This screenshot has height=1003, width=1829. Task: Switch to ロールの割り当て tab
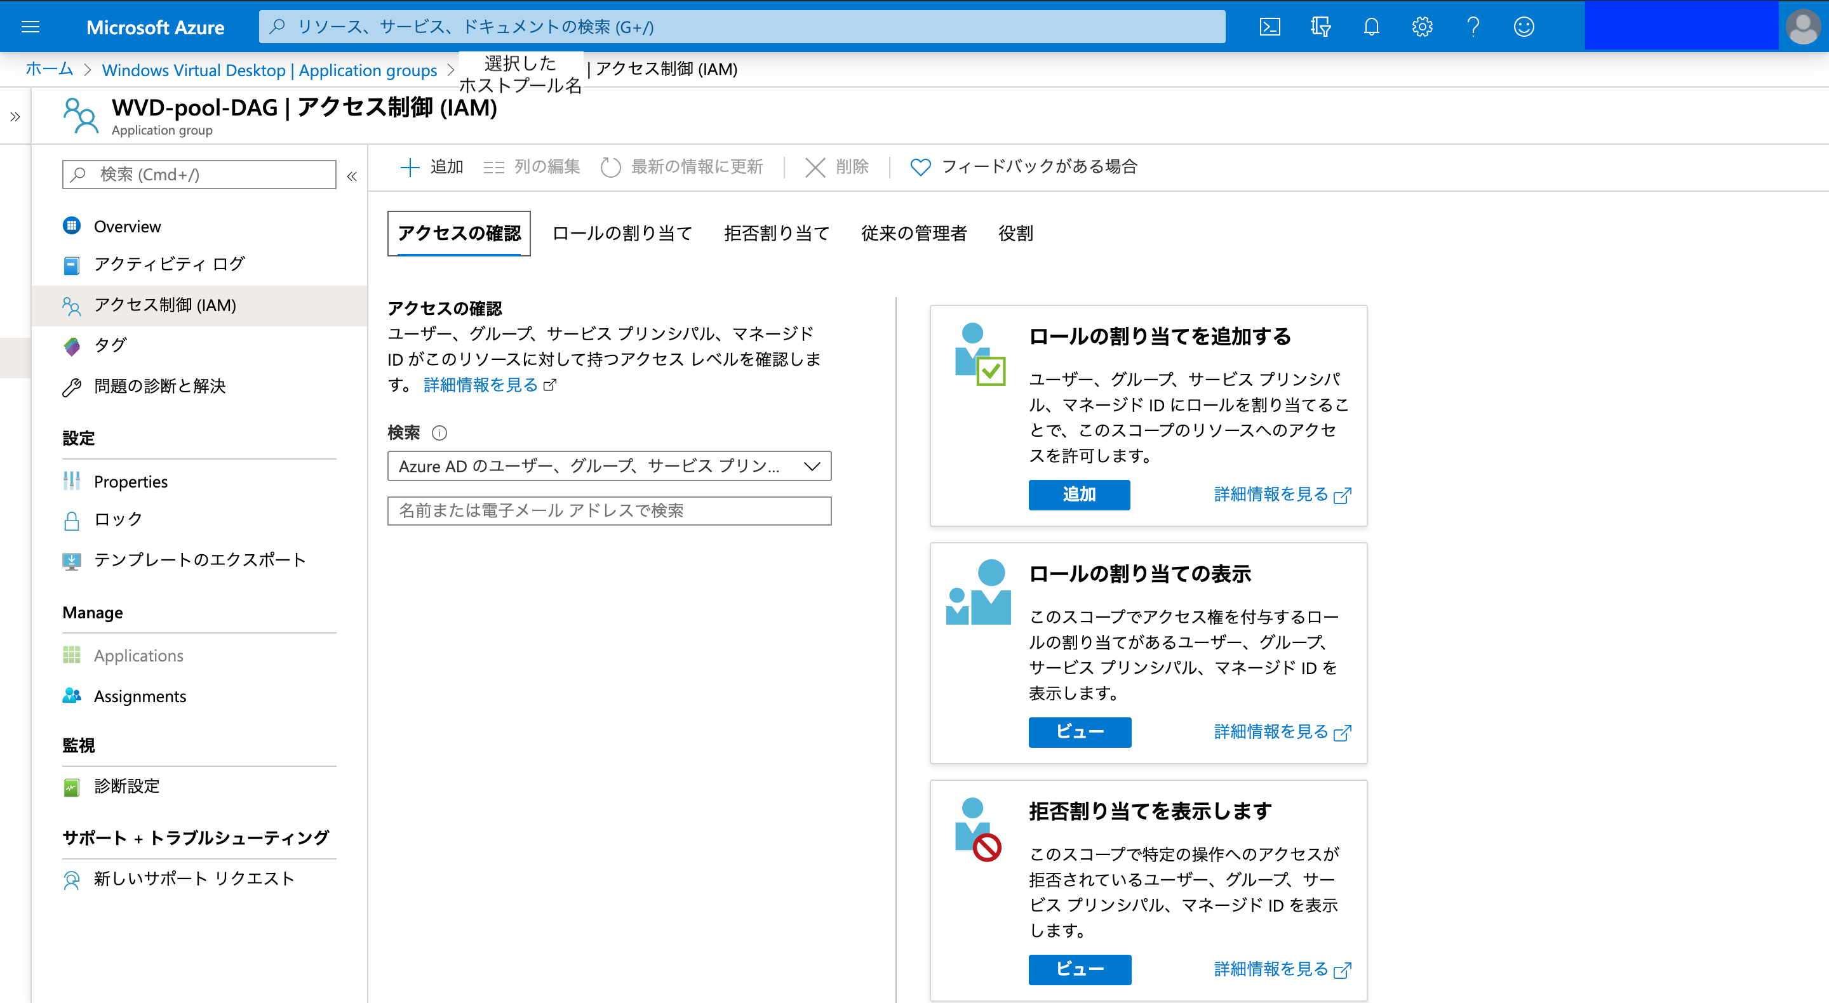pos(621,234)
